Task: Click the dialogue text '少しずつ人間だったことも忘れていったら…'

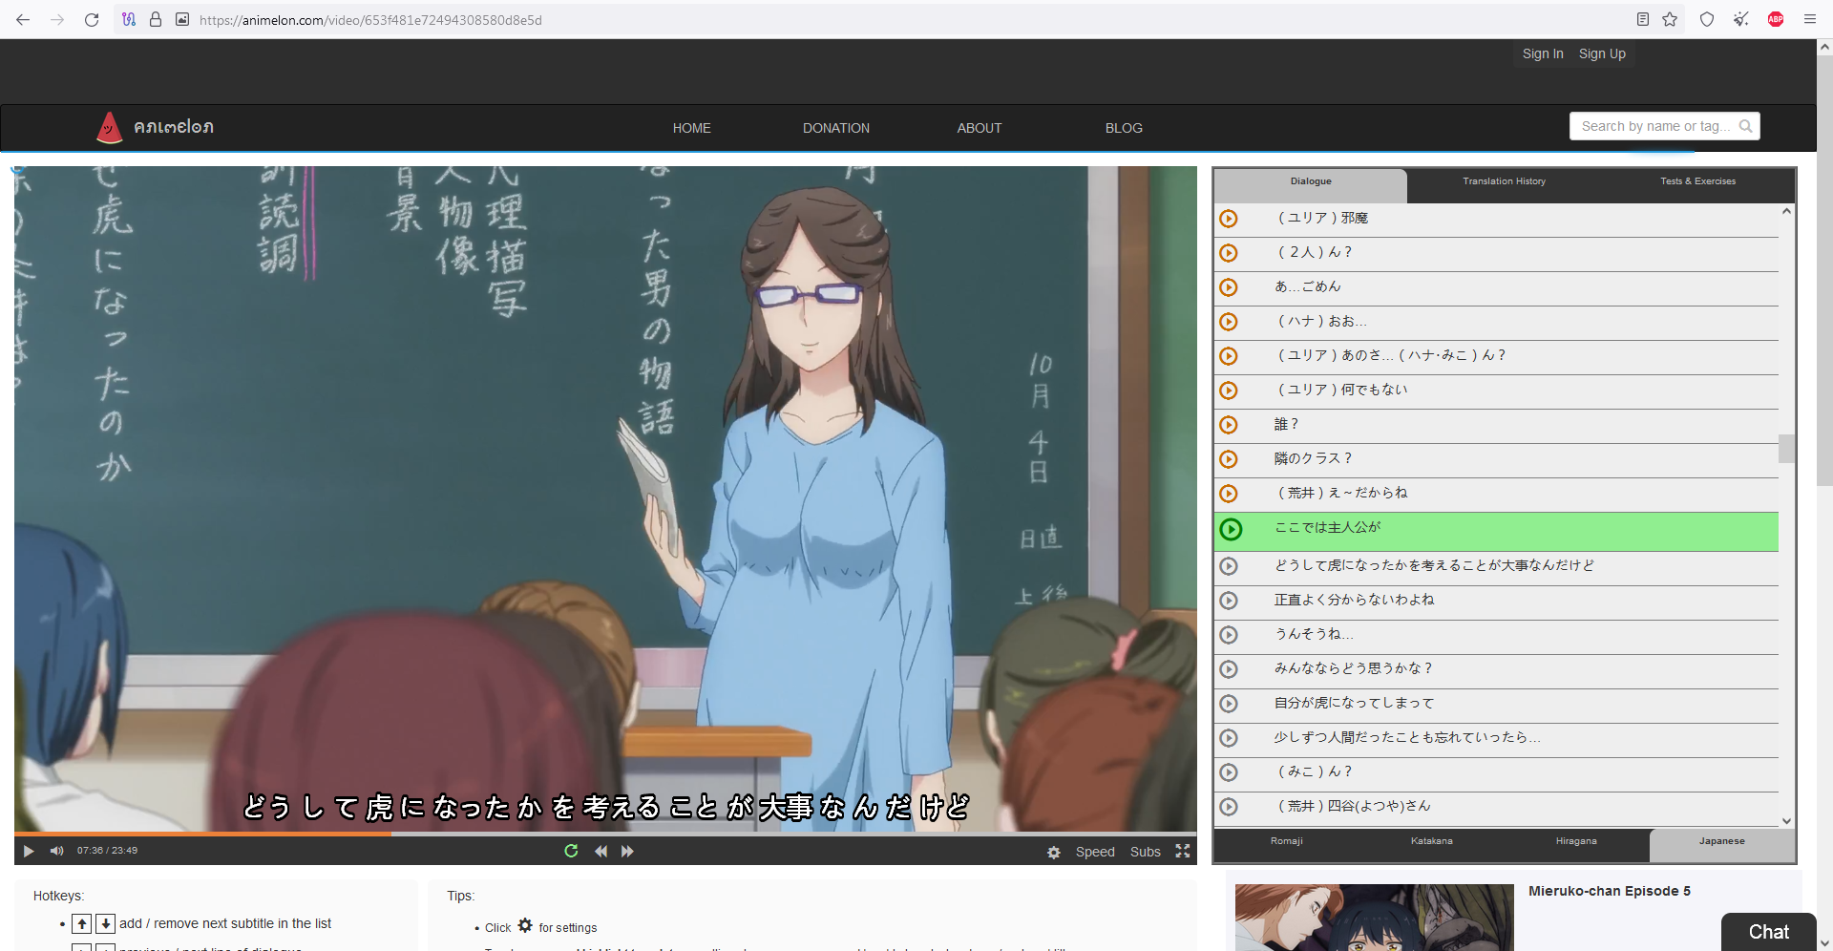Action: pyautogui.click(x=1407, y=737)
